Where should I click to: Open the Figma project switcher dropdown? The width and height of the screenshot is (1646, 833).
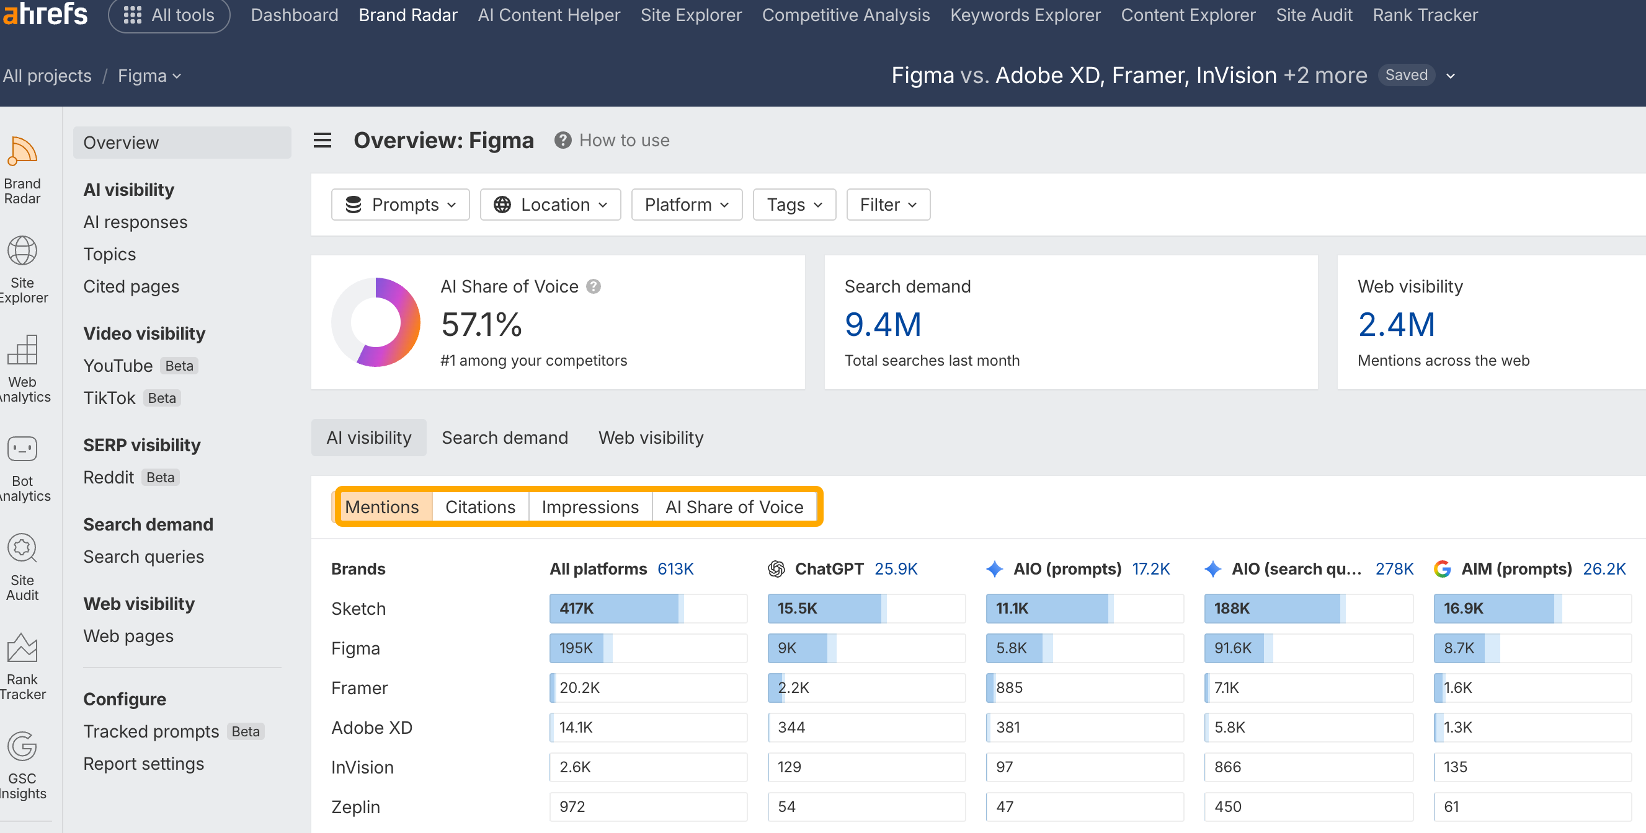pos(149,76)
